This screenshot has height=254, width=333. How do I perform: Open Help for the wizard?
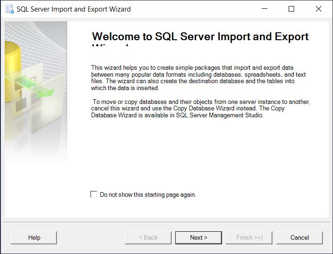34,237
